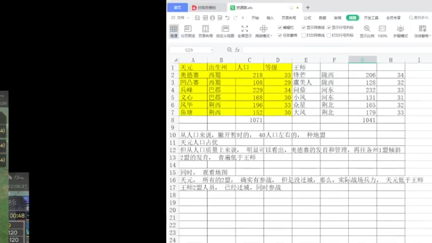The image size is (432, 243).
Task: Expand quick access toolbar customization arrow
Action: coord(242,18)
